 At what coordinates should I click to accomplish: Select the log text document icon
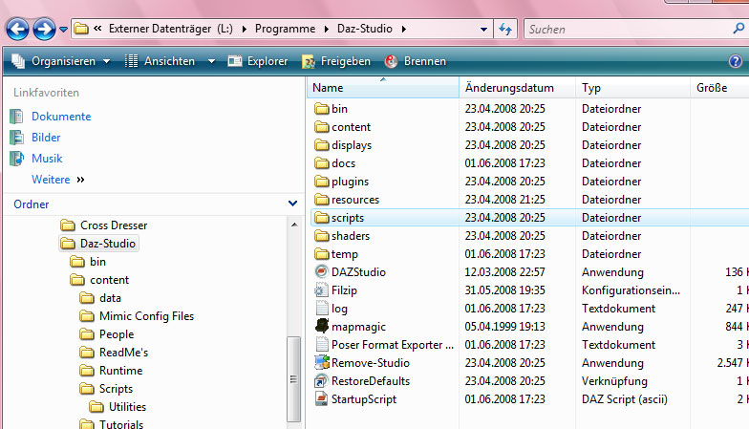(x=322, y=308)
